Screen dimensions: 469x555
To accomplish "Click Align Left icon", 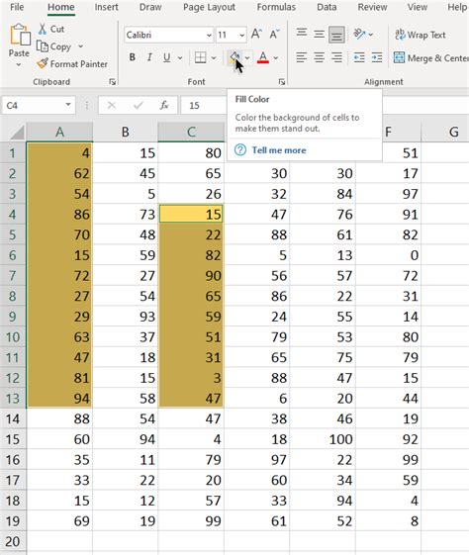I will (x=302, y=57).
